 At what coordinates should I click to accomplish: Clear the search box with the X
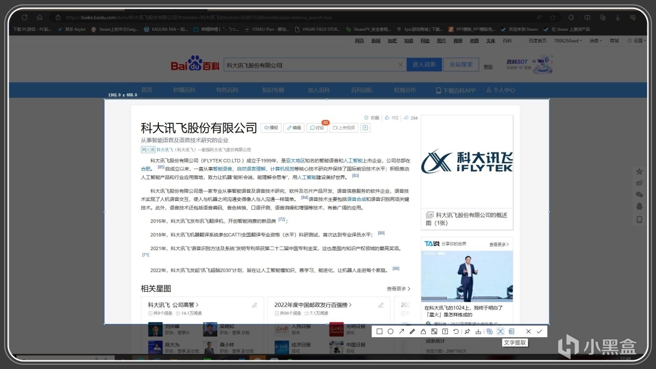pos(400,65)
